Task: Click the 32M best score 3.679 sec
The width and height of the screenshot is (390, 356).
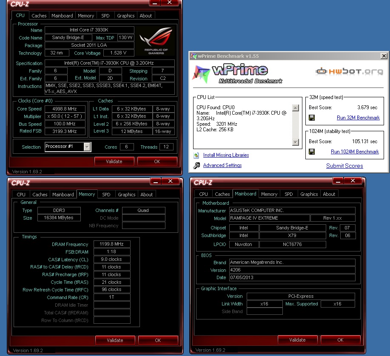Action: pyautogui.click(x=367, y=107)
